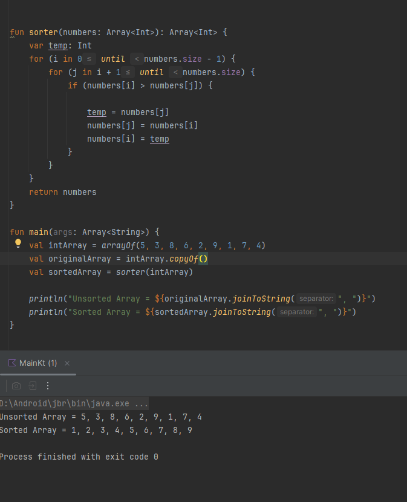Click the main function name

tap(39, 232)
